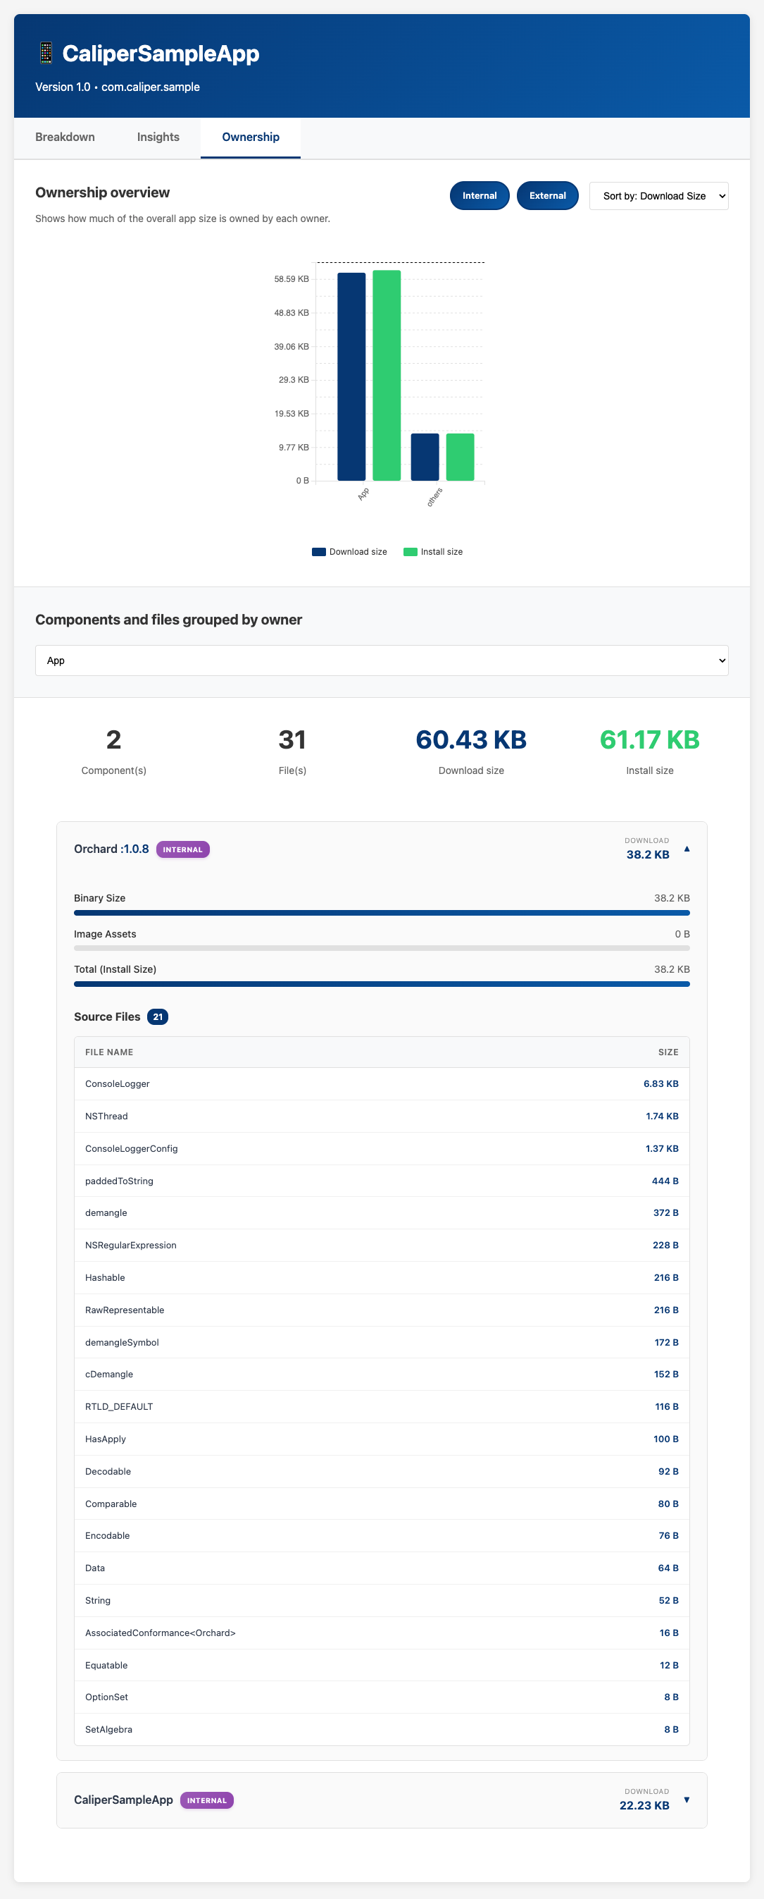Image resolution: width=764 pixels, height=1899 pixels.
Task: Click the others install size green bar
Action: [x=461, y=457]
